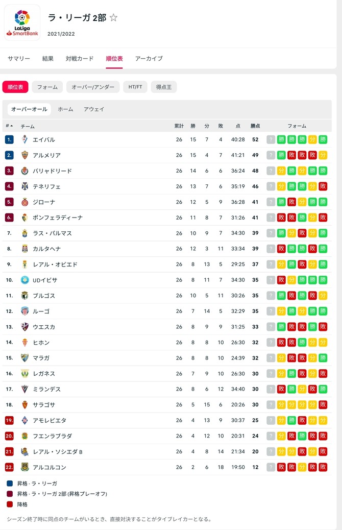342x530 pixels.
Task: Select ミランデス team crest icon
Action: tap(25, 389)
